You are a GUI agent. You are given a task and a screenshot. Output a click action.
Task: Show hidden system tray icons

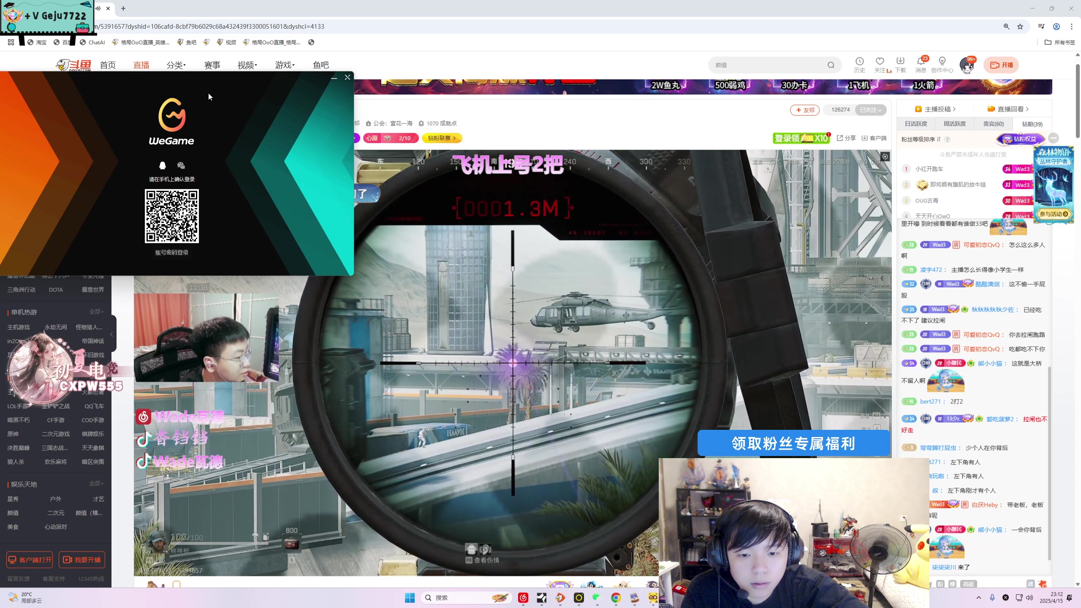pyautogui.click(x=978, y=597)
